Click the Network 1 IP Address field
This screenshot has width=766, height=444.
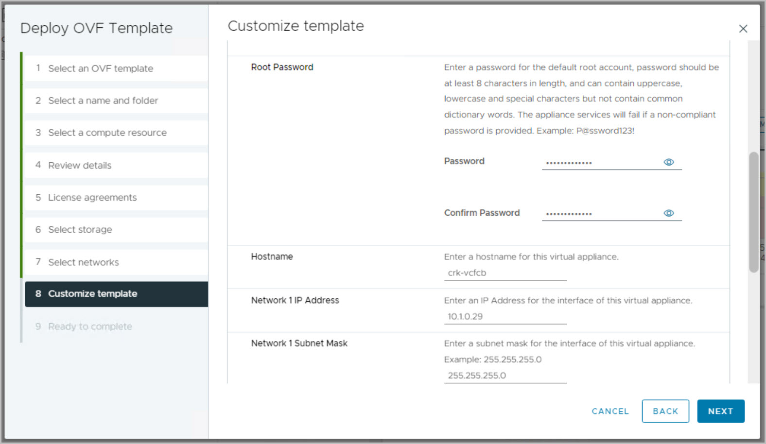pyautogui.click(x=505, y=317)
